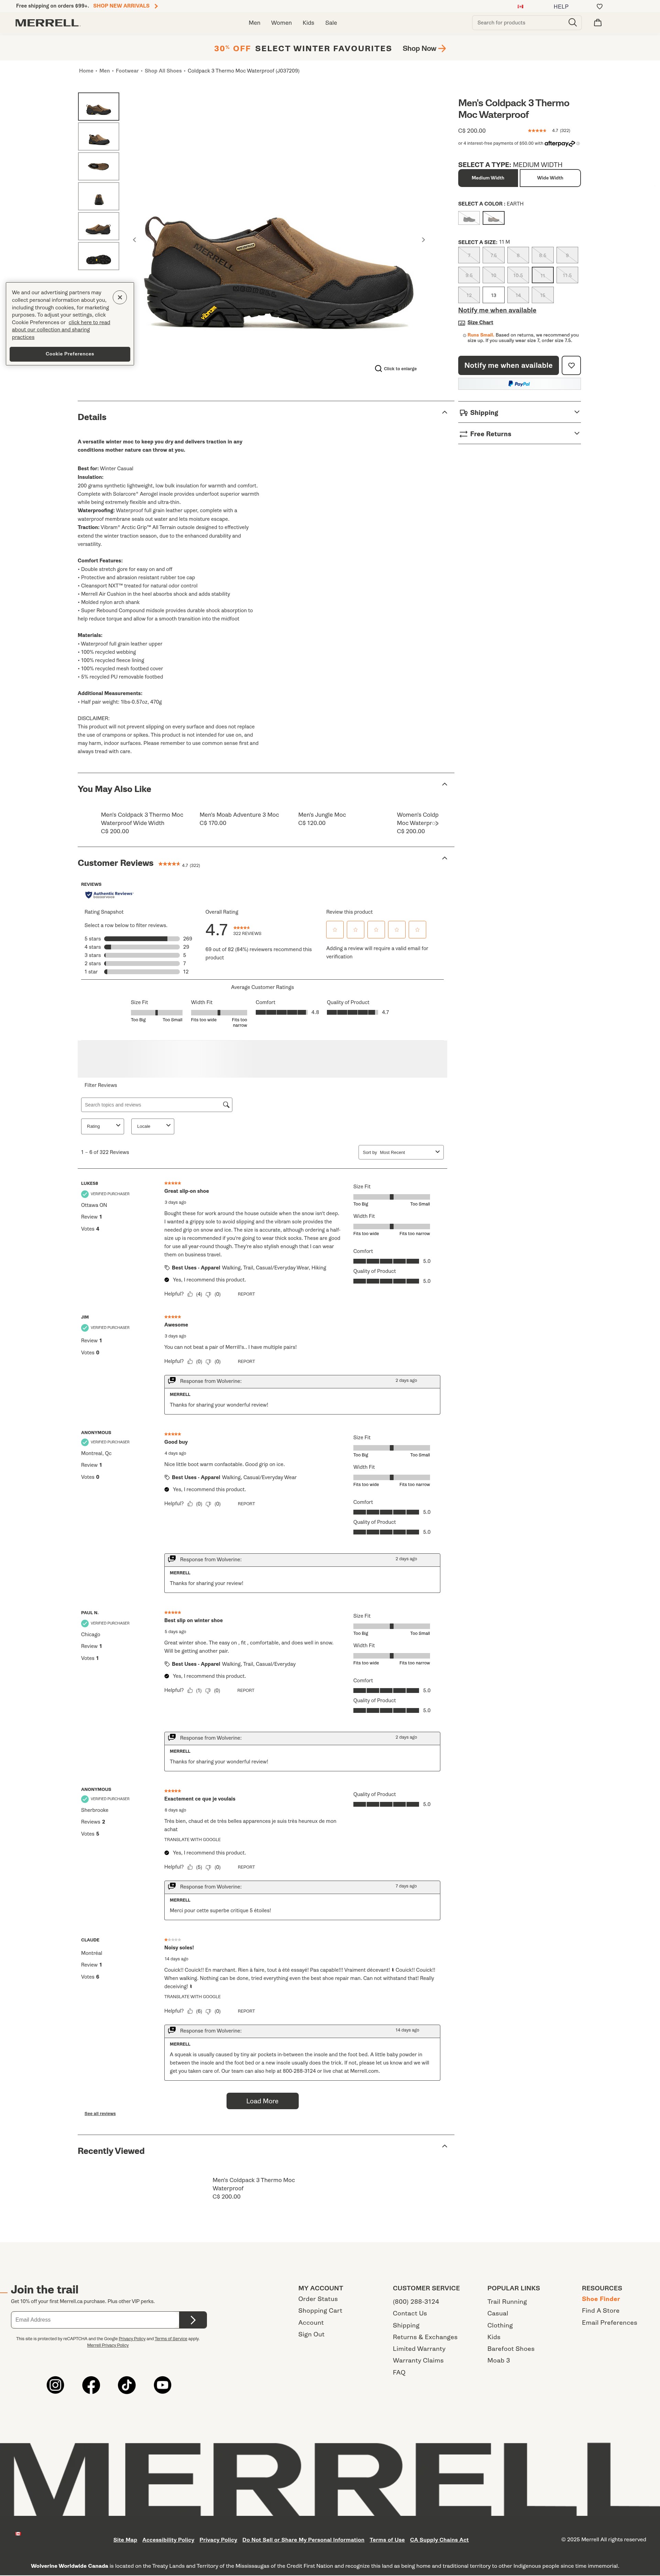This screenshot has height=2576, width=660.
Task: Expand the Free Returns section
Action: 519,434
